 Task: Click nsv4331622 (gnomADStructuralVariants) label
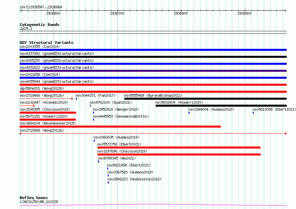[57, 67]
